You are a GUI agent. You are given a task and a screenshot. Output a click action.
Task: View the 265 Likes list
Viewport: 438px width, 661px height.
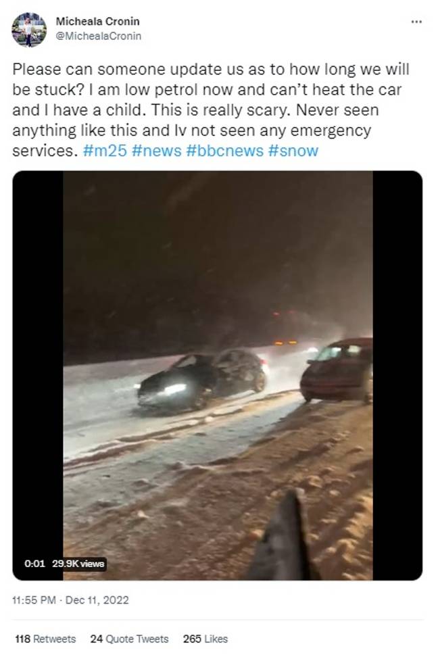205,639
